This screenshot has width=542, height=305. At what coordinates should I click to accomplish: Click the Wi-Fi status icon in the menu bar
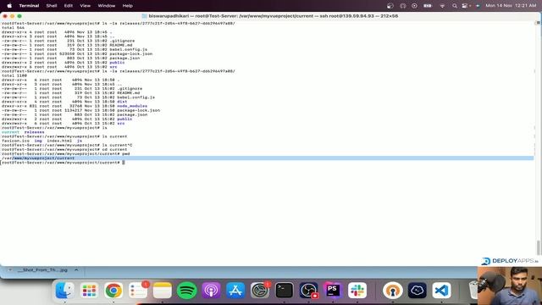(442, 6)
